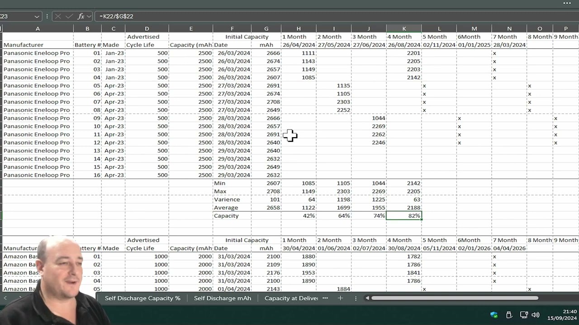This screenshot has height=325, width=579.
Task: Click the horizontal scrollbar left arrow
Action: point(367,298)
